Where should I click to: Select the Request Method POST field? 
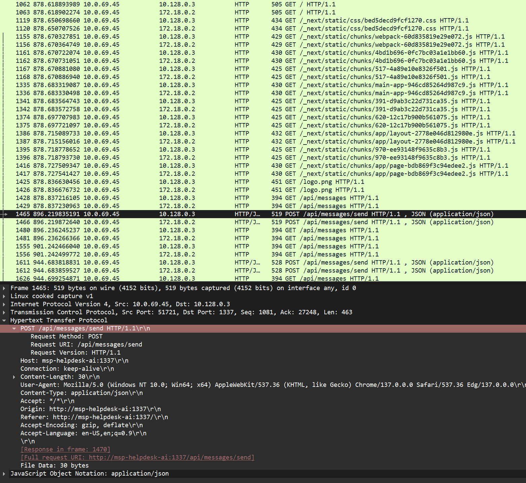coord(66,336)
